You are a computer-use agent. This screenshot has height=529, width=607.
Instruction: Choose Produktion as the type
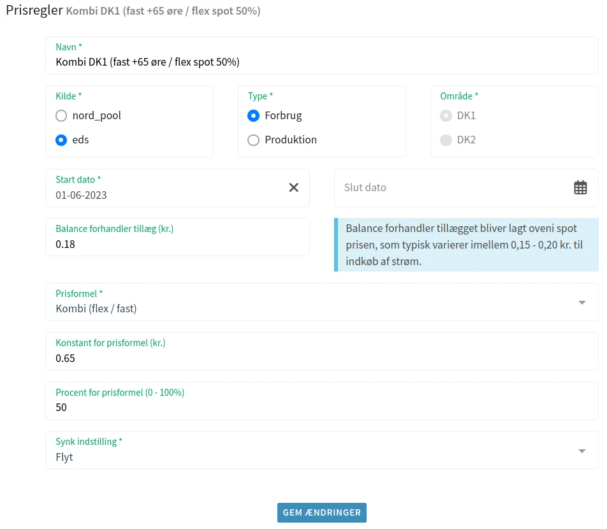click(254, 140)
